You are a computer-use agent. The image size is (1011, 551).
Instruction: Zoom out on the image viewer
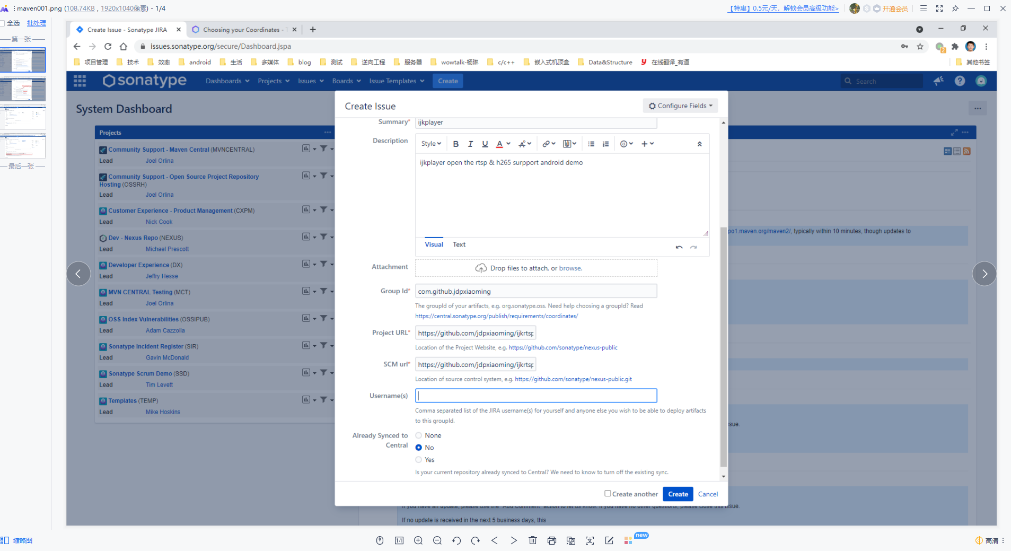coord(437,540)
